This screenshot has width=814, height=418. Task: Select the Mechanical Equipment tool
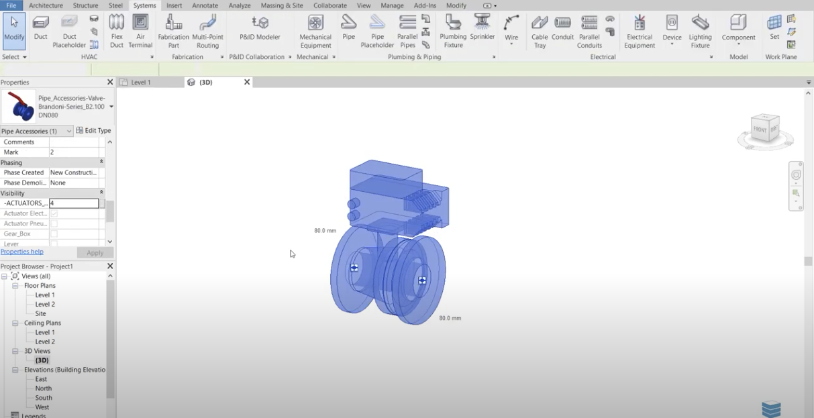pyautogui.click(x=315, y=31)
